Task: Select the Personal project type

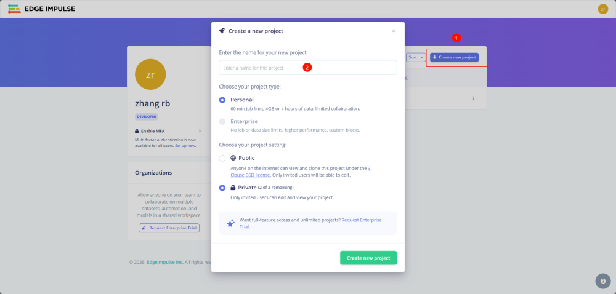Action: (x=222, y=100)
